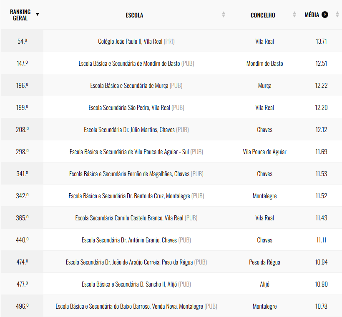342x317 pixels.
Task: Click the Média help question mark icon
Action: pyautogui.click(x=325, y=15)
